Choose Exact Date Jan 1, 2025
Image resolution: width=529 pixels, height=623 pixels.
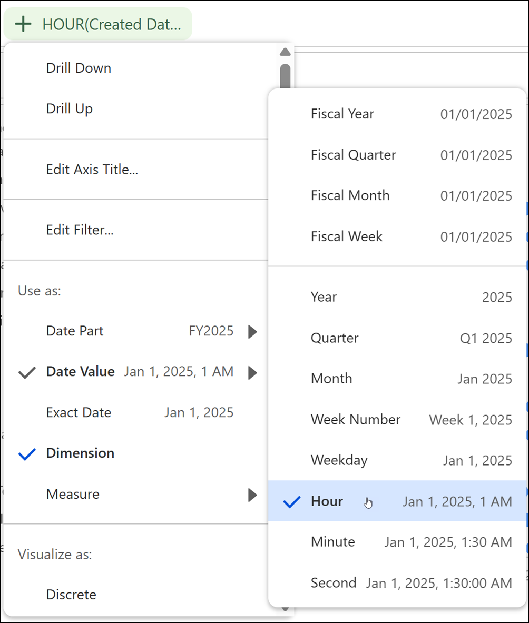[136, 412]
